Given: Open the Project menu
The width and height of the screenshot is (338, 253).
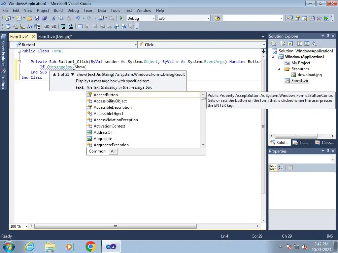Looking at the screenshot, I should tap(43, 10).
